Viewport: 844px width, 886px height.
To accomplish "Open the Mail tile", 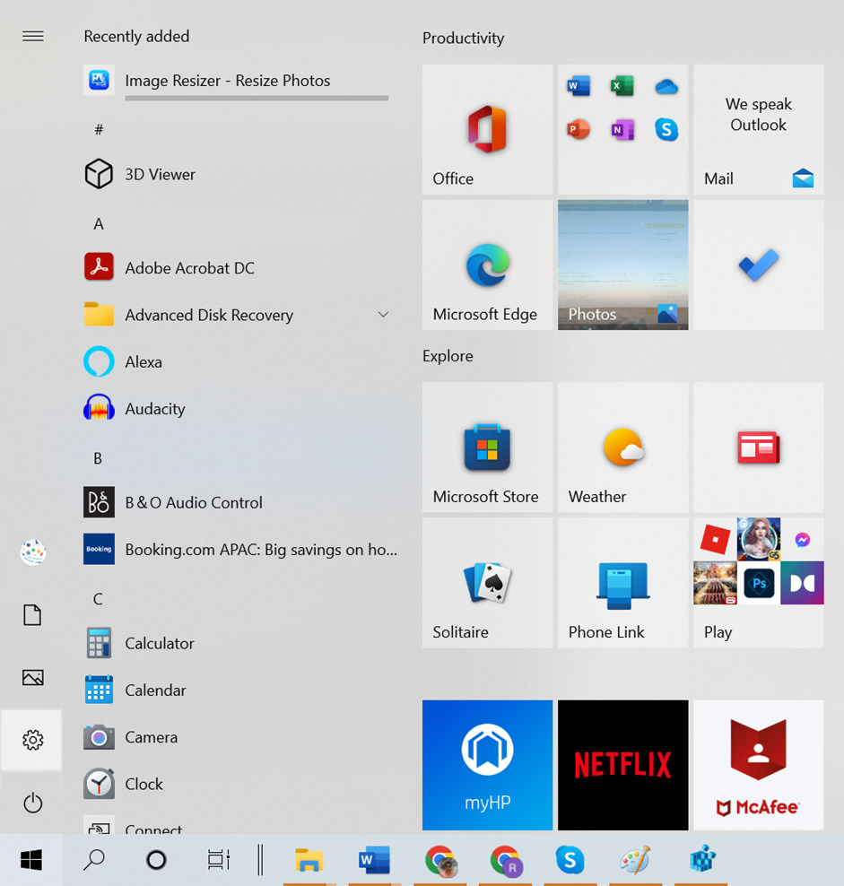I will click(759, 129).
